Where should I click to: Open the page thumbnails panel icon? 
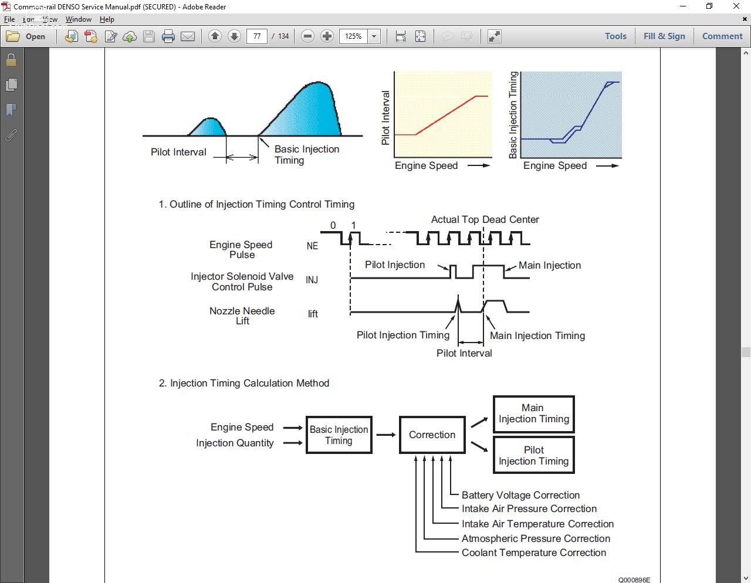click(x=11, y=85)
